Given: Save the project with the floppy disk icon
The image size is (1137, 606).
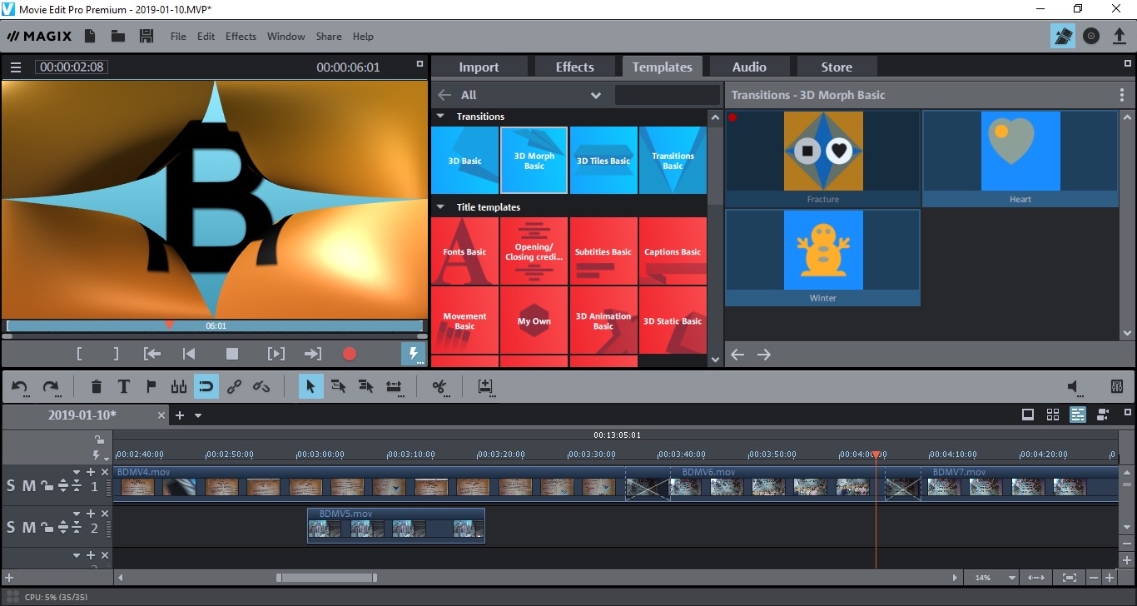Looking at the screenshot, I should coord(146,36).
